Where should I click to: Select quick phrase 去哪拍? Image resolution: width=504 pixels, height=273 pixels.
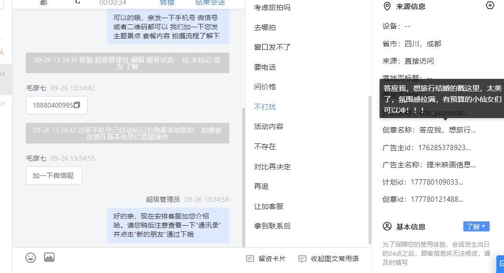(265, 28)
